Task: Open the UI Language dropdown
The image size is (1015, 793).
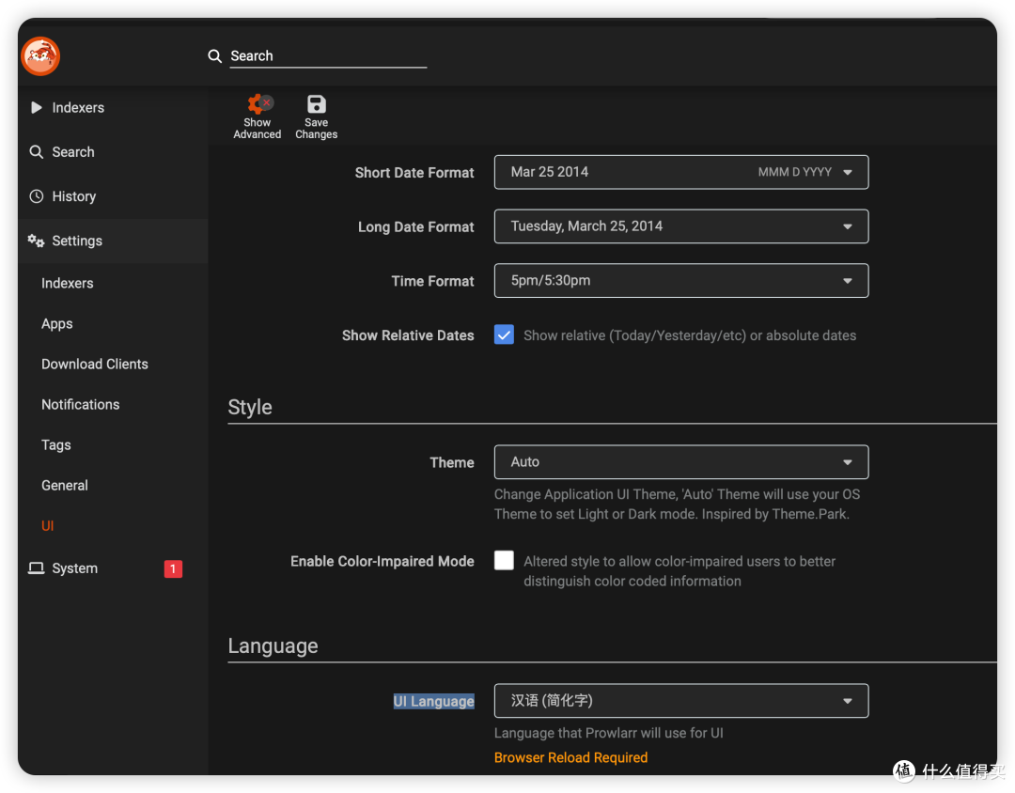Action: click(681, 701)
